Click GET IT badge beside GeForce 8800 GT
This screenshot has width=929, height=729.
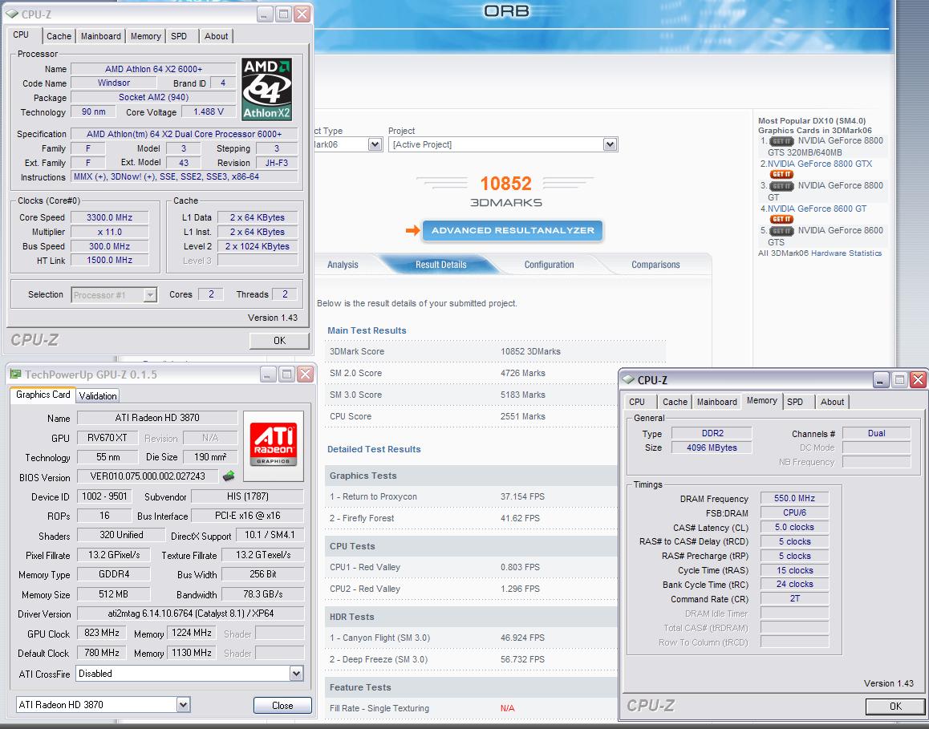(x=781, y=186)
